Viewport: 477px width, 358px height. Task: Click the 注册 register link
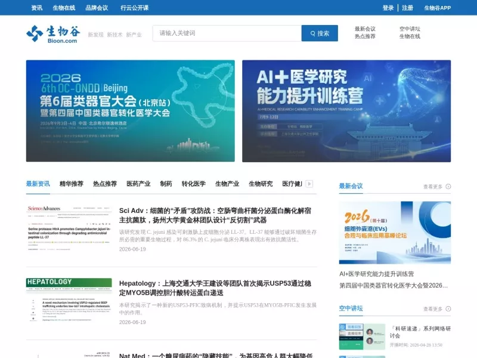(x=408, y=8)
